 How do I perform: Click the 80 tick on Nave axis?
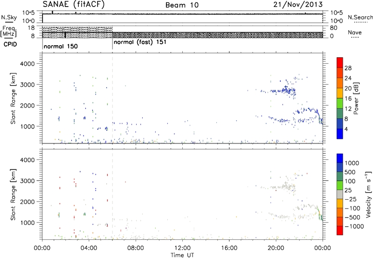pyautogui.click(x=333, y=28)
